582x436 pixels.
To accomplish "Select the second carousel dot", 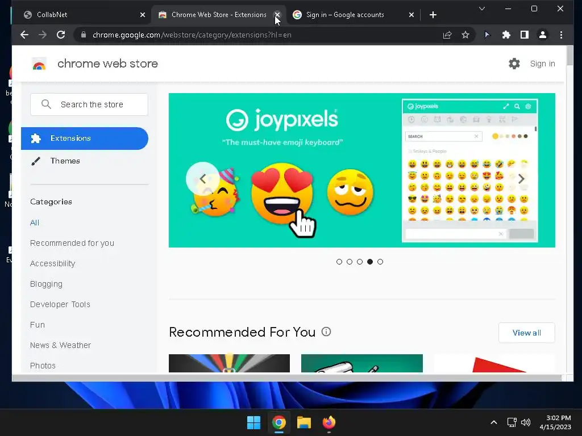I will [350, 262].
